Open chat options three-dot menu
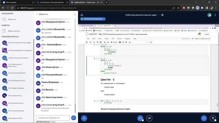Viewport: 219px width, 123px height. tap(75, 14)
